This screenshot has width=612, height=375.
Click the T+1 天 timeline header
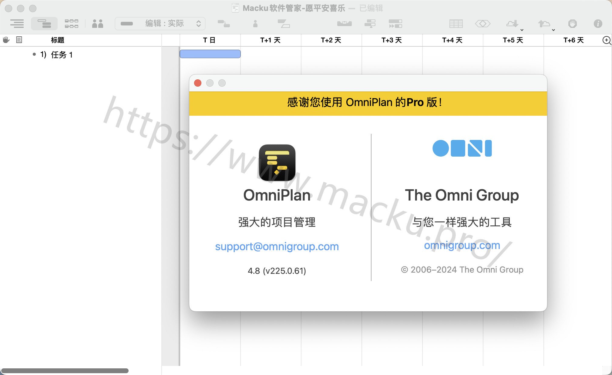click(x=270, y=40)
